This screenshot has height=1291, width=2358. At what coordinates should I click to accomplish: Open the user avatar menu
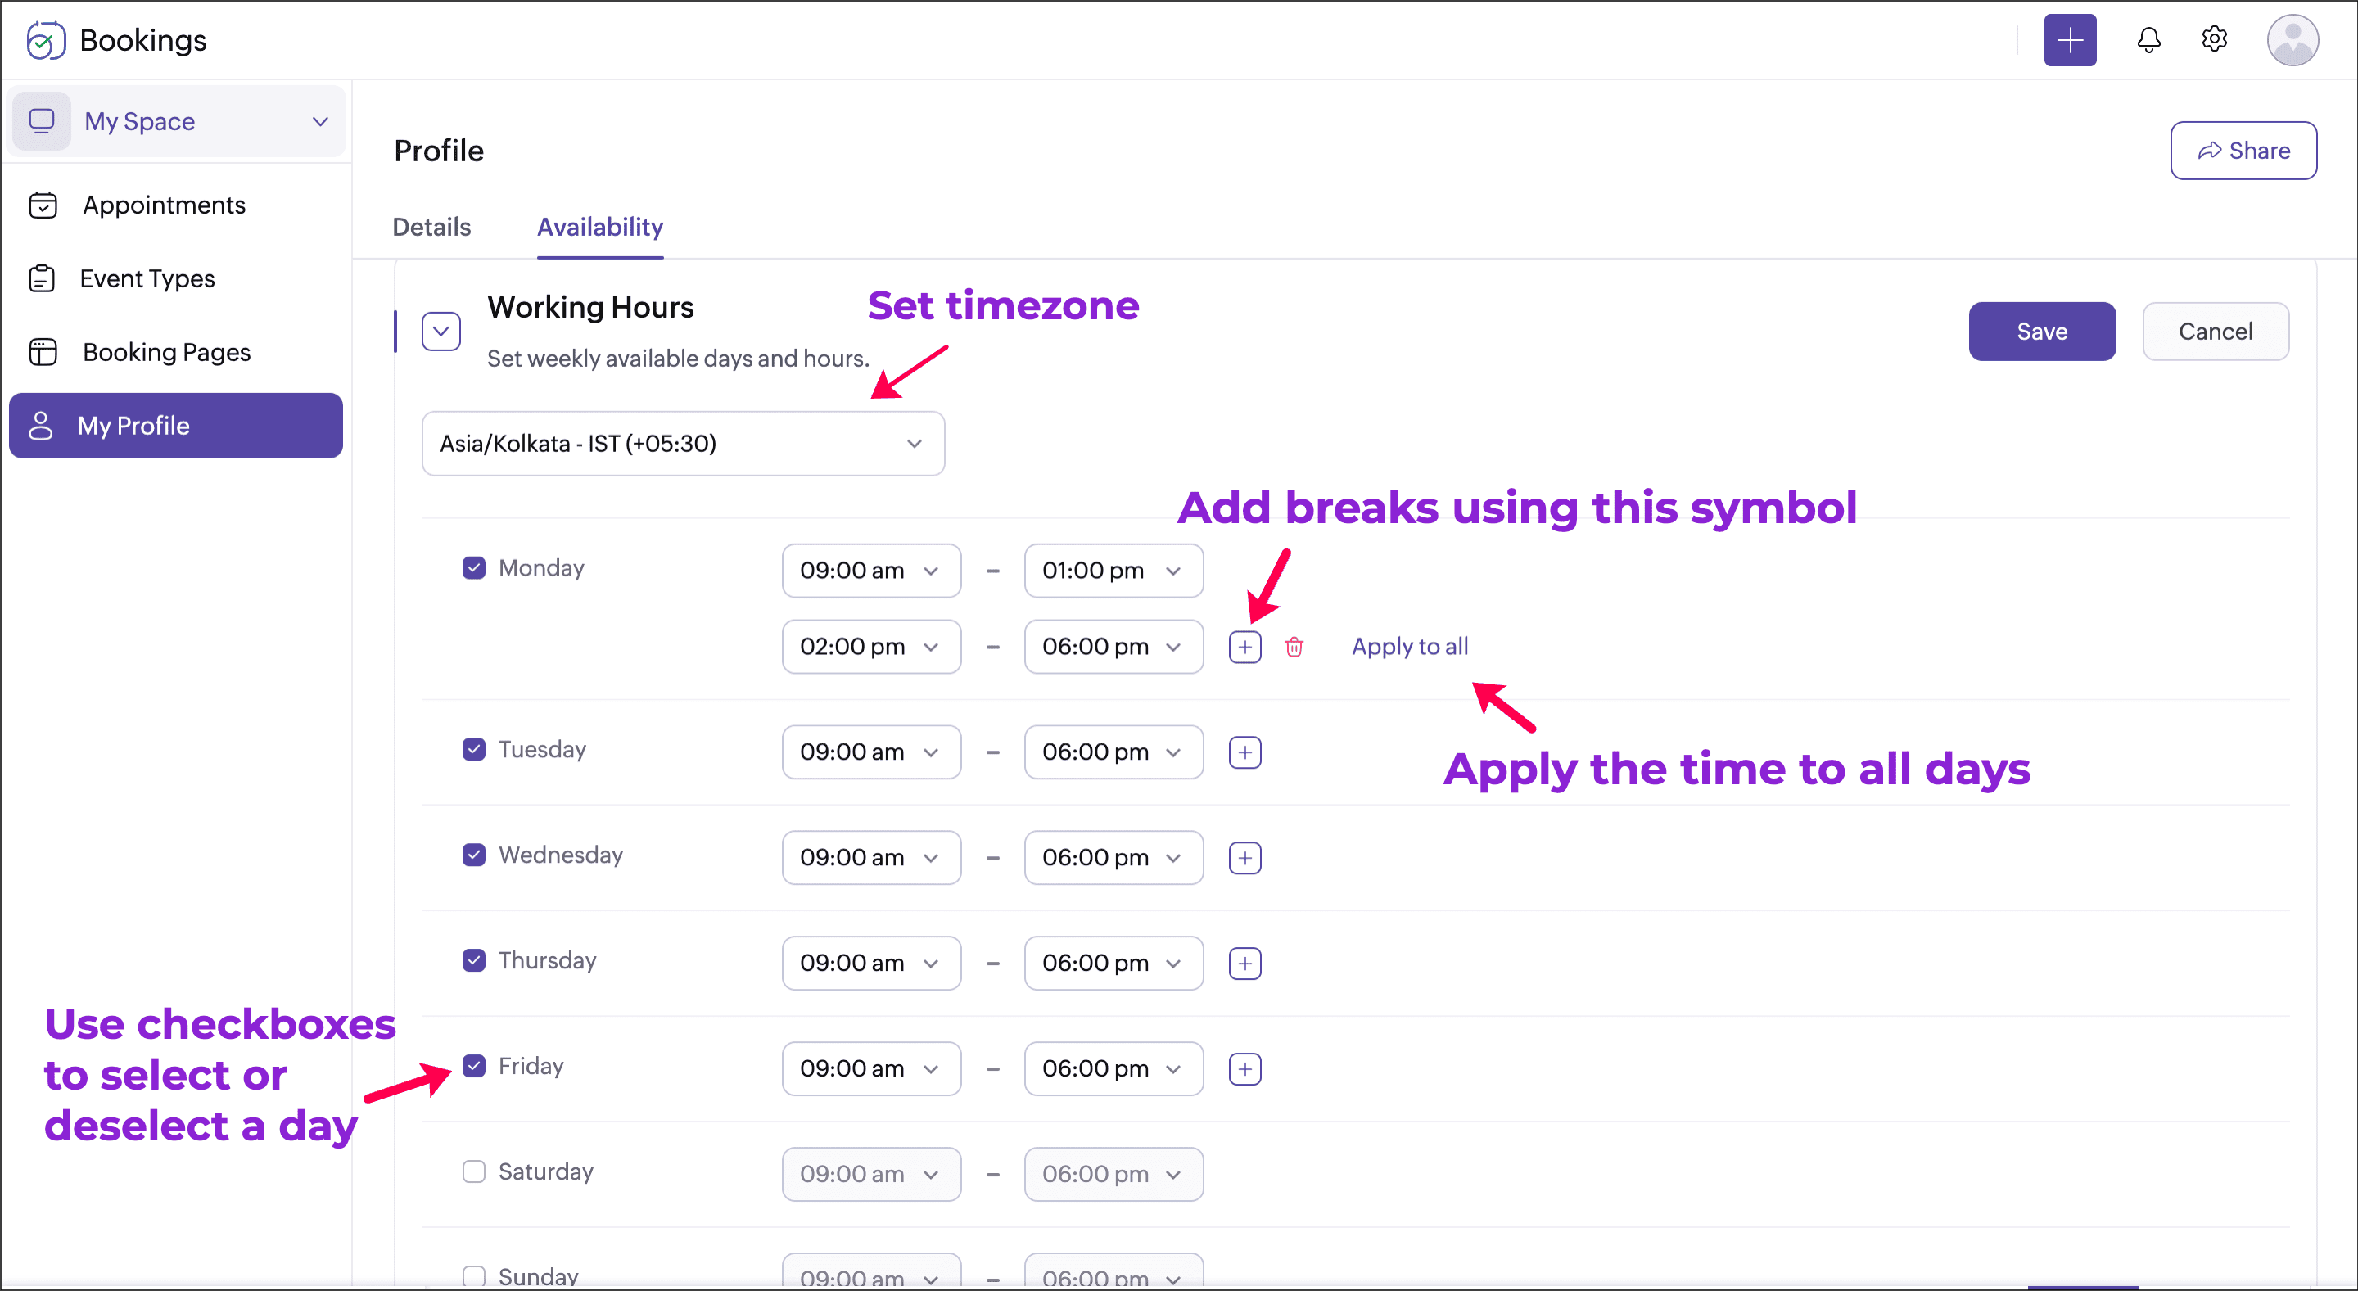click(x=2292, y=40)
